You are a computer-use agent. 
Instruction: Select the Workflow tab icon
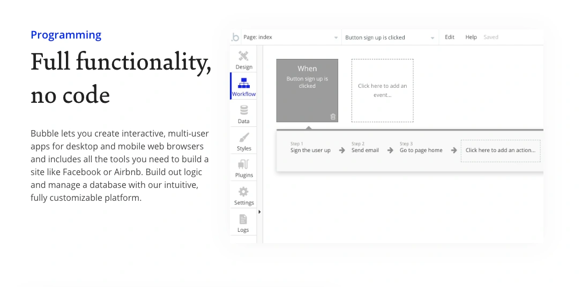pyautogui.click(x=243, y=83)
